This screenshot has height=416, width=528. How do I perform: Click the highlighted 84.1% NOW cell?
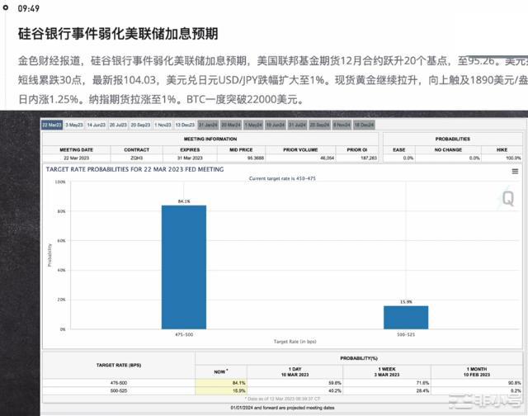coord(221,383)
